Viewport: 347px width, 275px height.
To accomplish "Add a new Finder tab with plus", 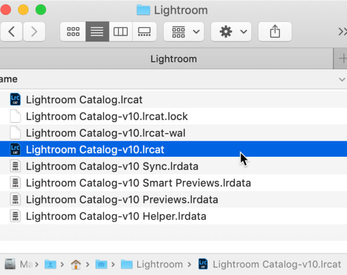I will tap(343, 59).
